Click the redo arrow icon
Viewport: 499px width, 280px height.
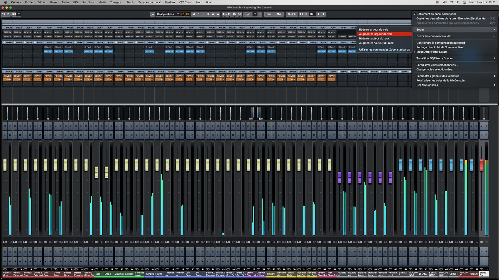(8, 14)
